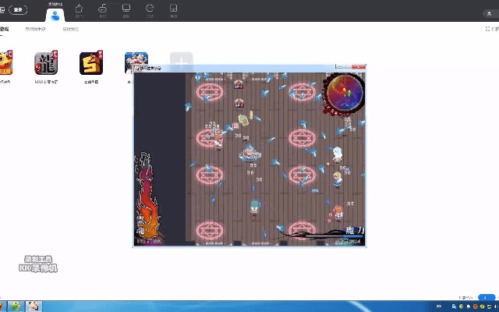Click the plus tile to add game
This screenshot has width=499, height=312.
tap(181, 59)
